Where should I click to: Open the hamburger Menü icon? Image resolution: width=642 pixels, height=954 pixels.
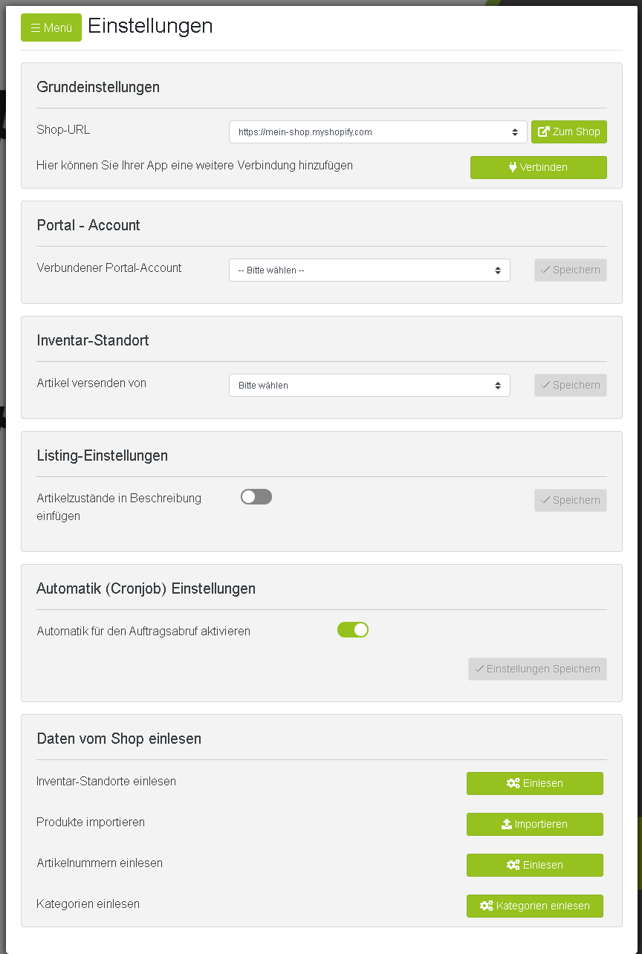(x=36, y=27)
